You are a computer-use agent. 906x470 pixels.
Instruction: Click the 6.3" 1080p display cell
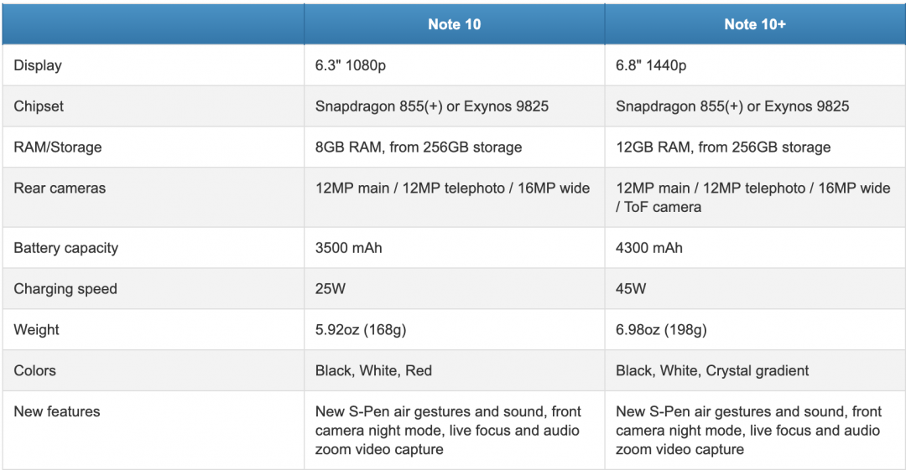click(x=351, y=65)
